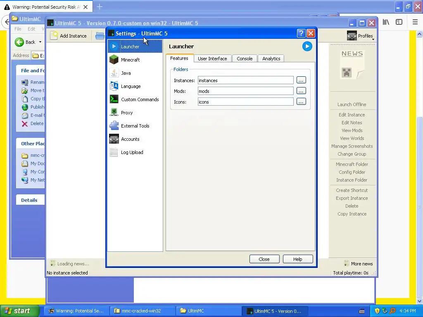
Task: Click into the Icons path field
Action: click(x=245, y=102)
